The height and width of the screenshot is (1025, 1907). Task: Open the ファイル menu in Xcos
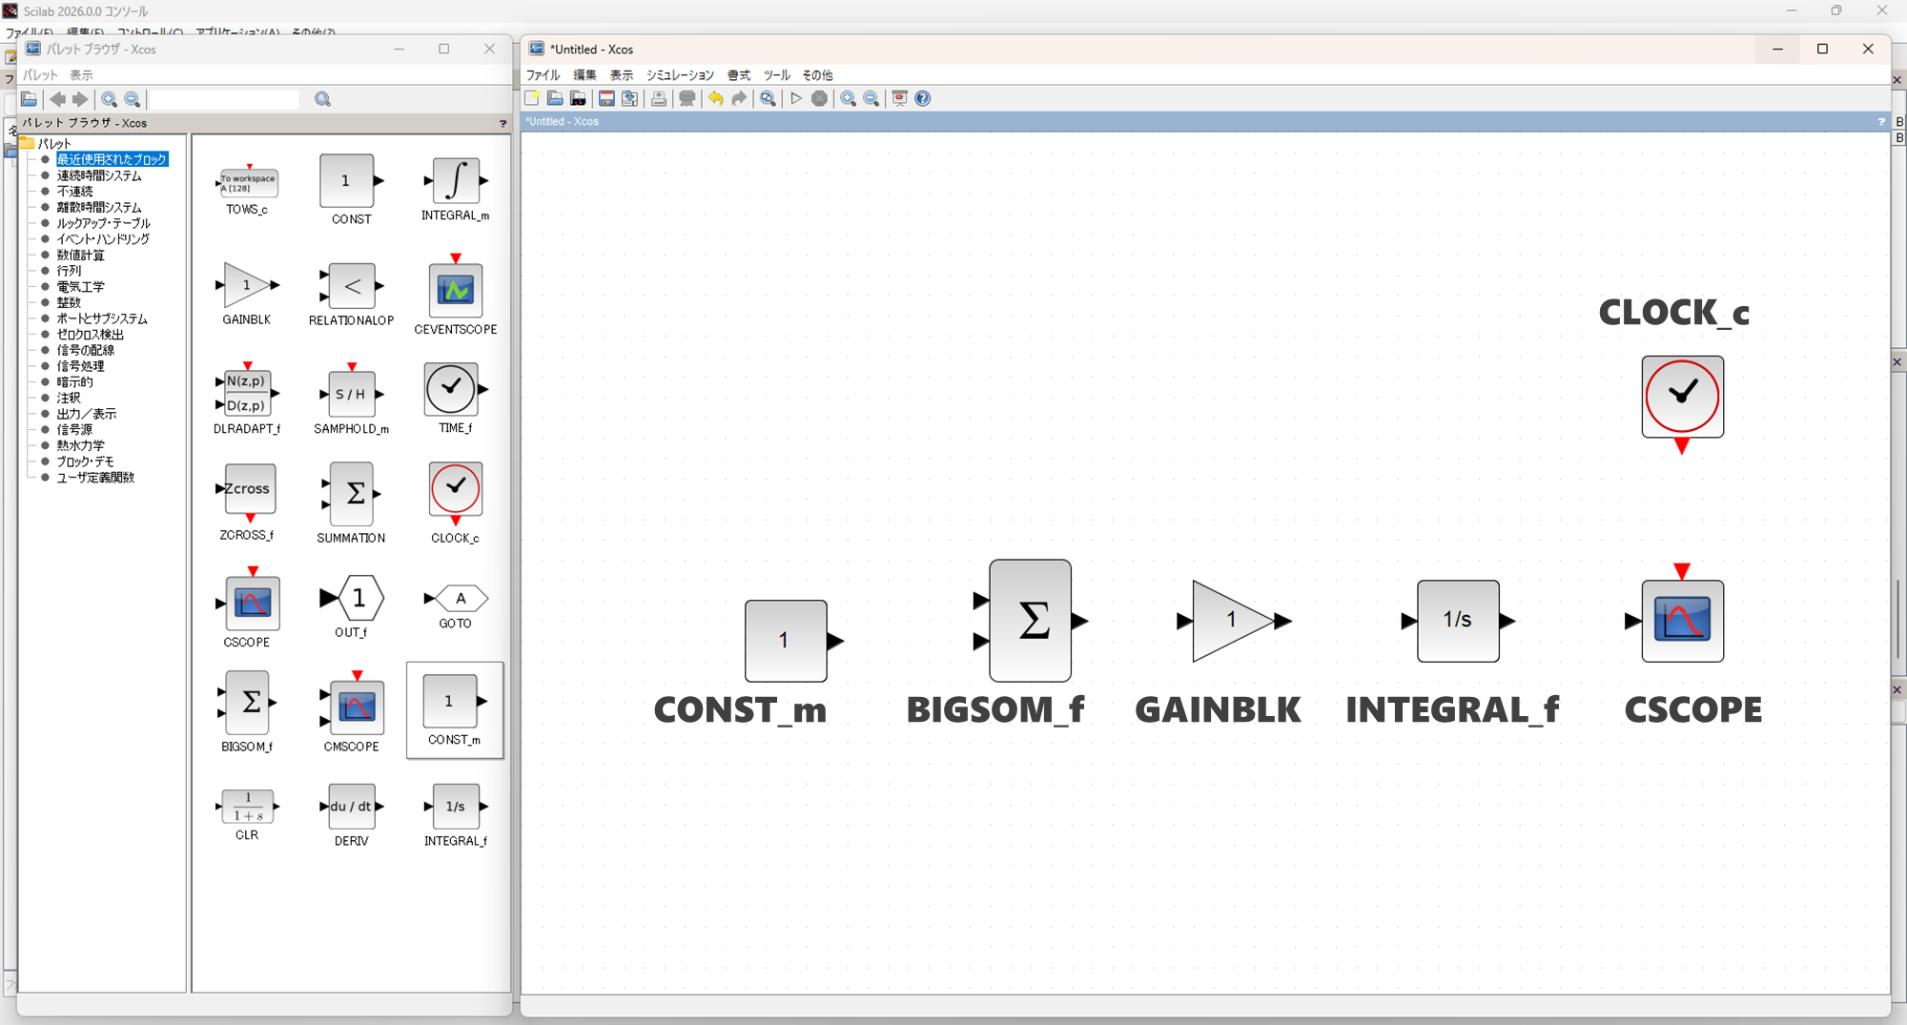(x=543, y=74)
